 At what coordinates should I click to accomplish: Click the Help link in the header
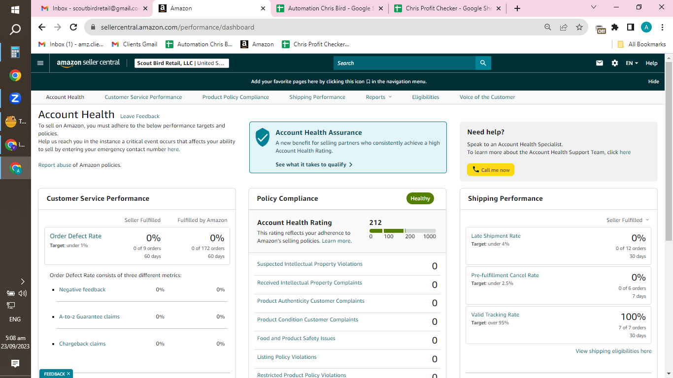click(x=651, y=63)
